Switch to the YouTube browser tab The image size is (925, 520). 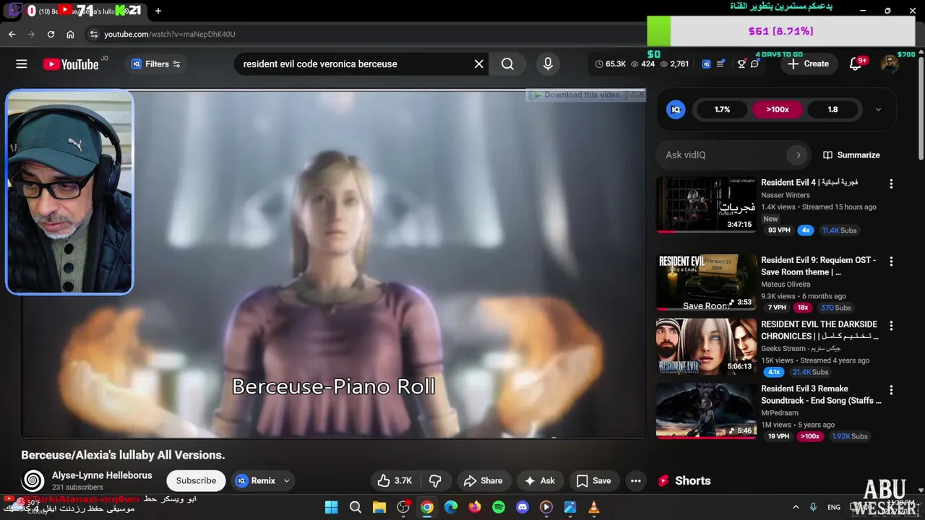85,11
